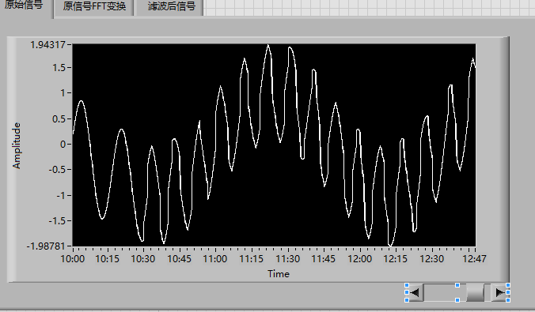The height and width of the screenshot is (312, 535).
Task: Click the 12:15 time axis marker
Action: [x=396, y=259]
